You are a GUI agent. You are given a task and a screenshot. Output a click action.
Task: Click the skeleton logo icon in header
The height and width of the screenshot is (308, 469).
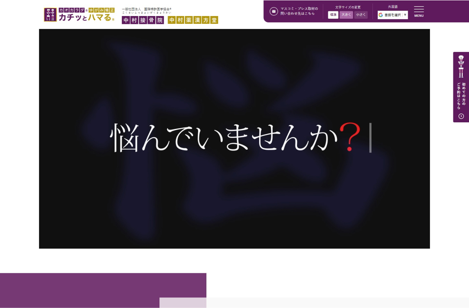pos(50,14)
